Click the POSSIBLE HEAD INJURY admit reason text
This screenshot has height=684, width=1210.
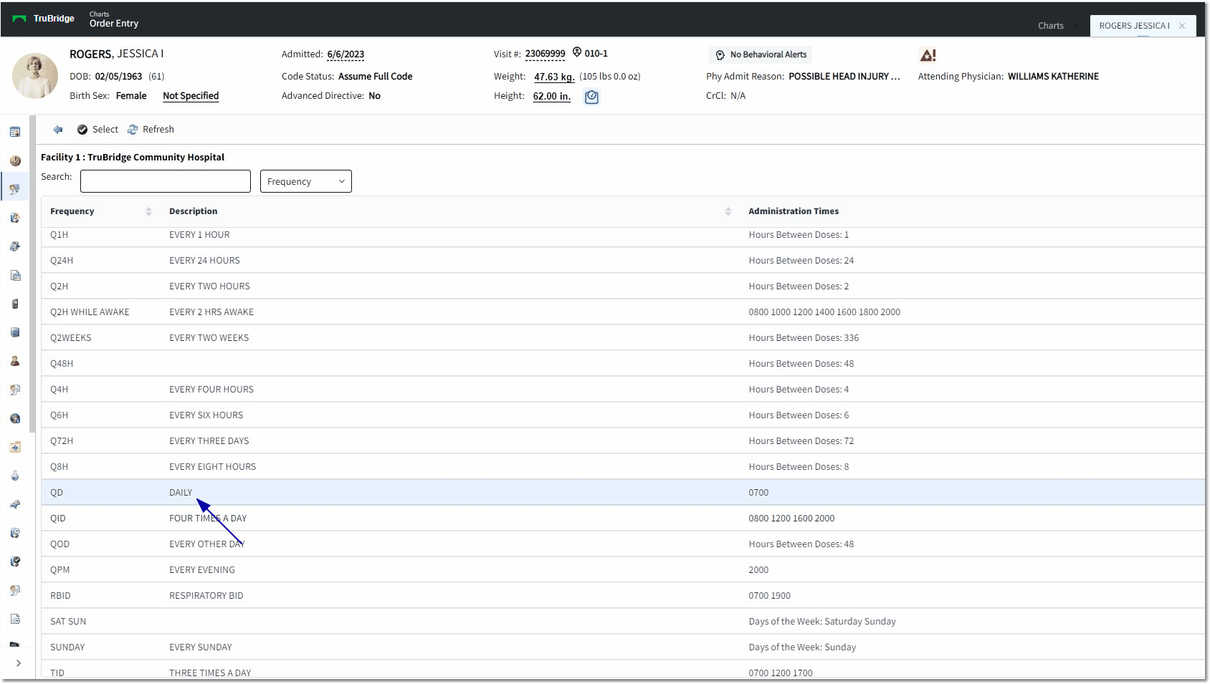pyautogui.click(x=844, y=77)
